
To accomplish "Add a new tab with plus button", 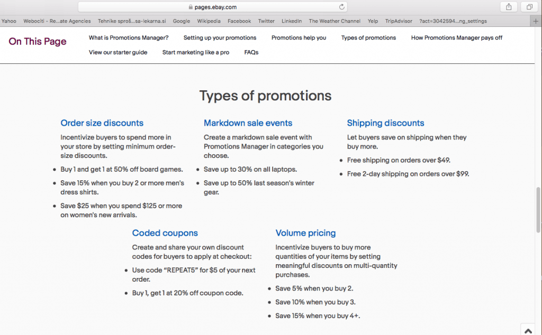I will tap(536, 21).
